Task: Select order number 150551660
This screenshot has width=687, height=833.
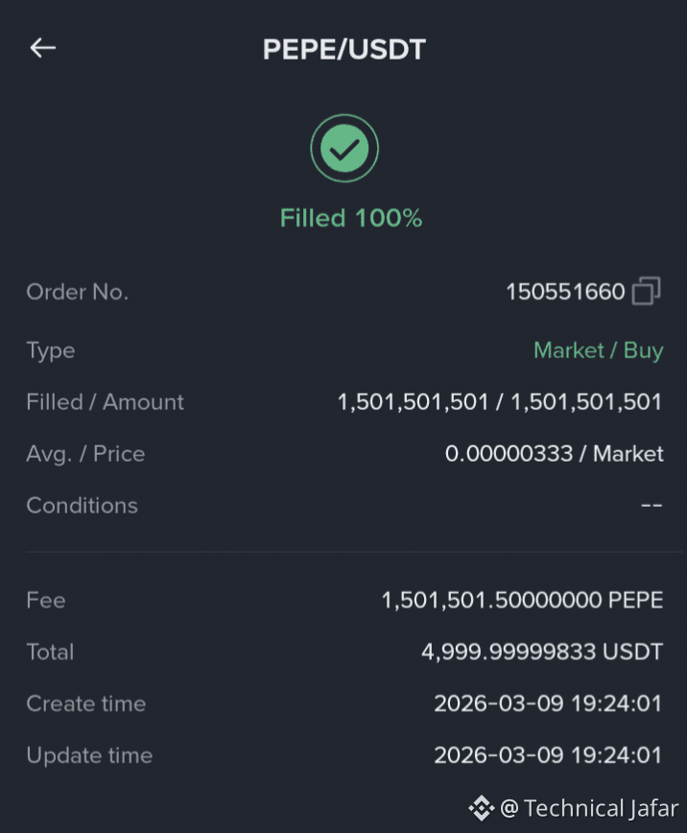Action: point(565,292)
